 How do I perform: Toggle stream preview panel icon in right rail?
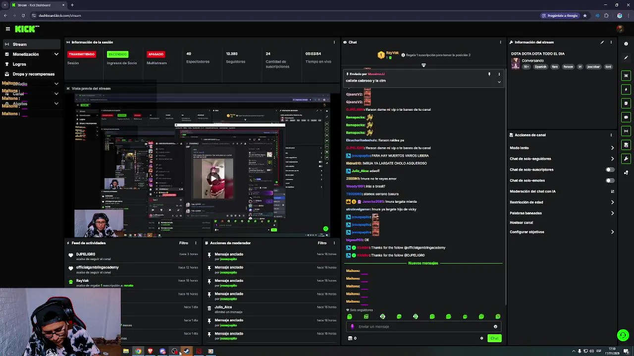click(x=627, y=76)
